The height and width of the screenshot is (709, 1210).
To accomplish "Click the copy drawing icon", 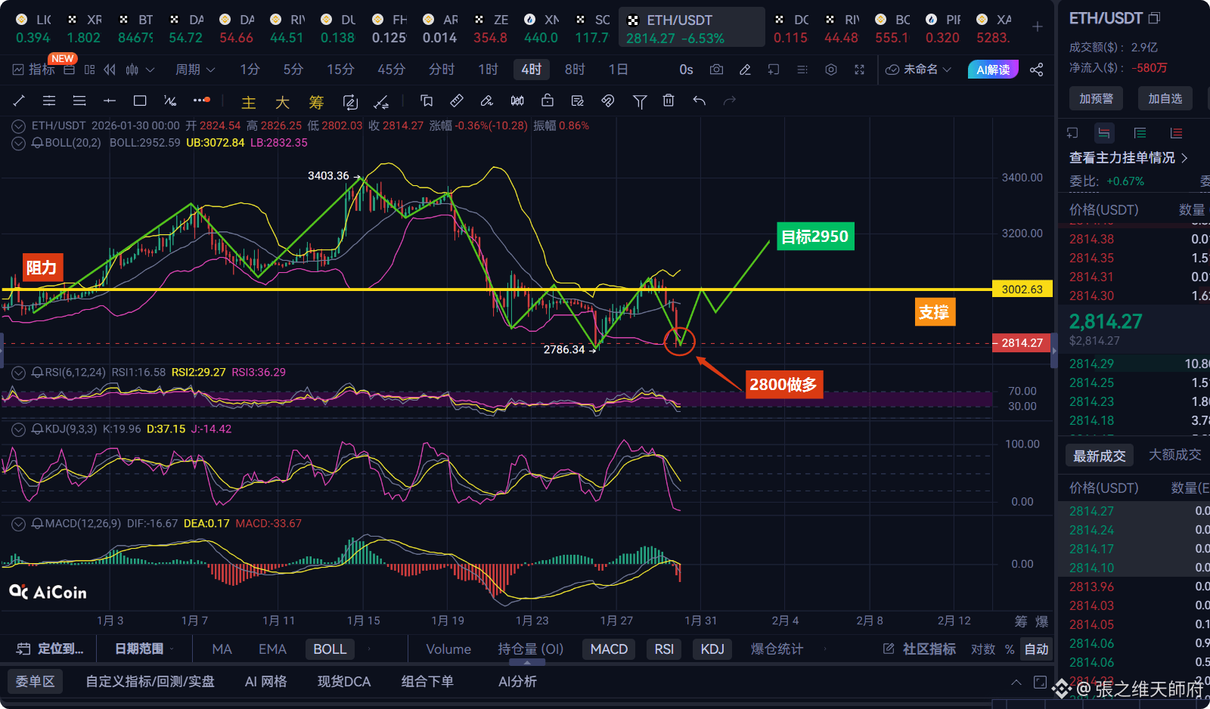I will tap(427, 101).
